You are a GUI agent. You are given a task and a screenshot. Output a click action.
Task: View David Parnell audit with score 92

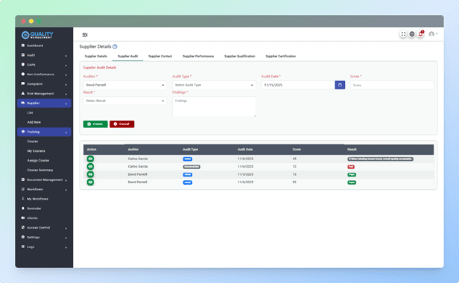(90, 182)
